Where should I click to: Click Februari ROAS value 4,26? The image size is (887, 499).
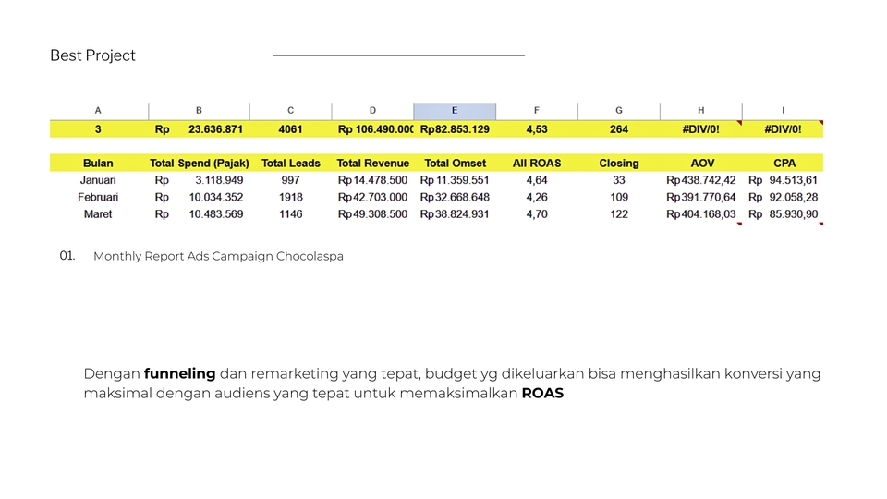pos(537,197)
